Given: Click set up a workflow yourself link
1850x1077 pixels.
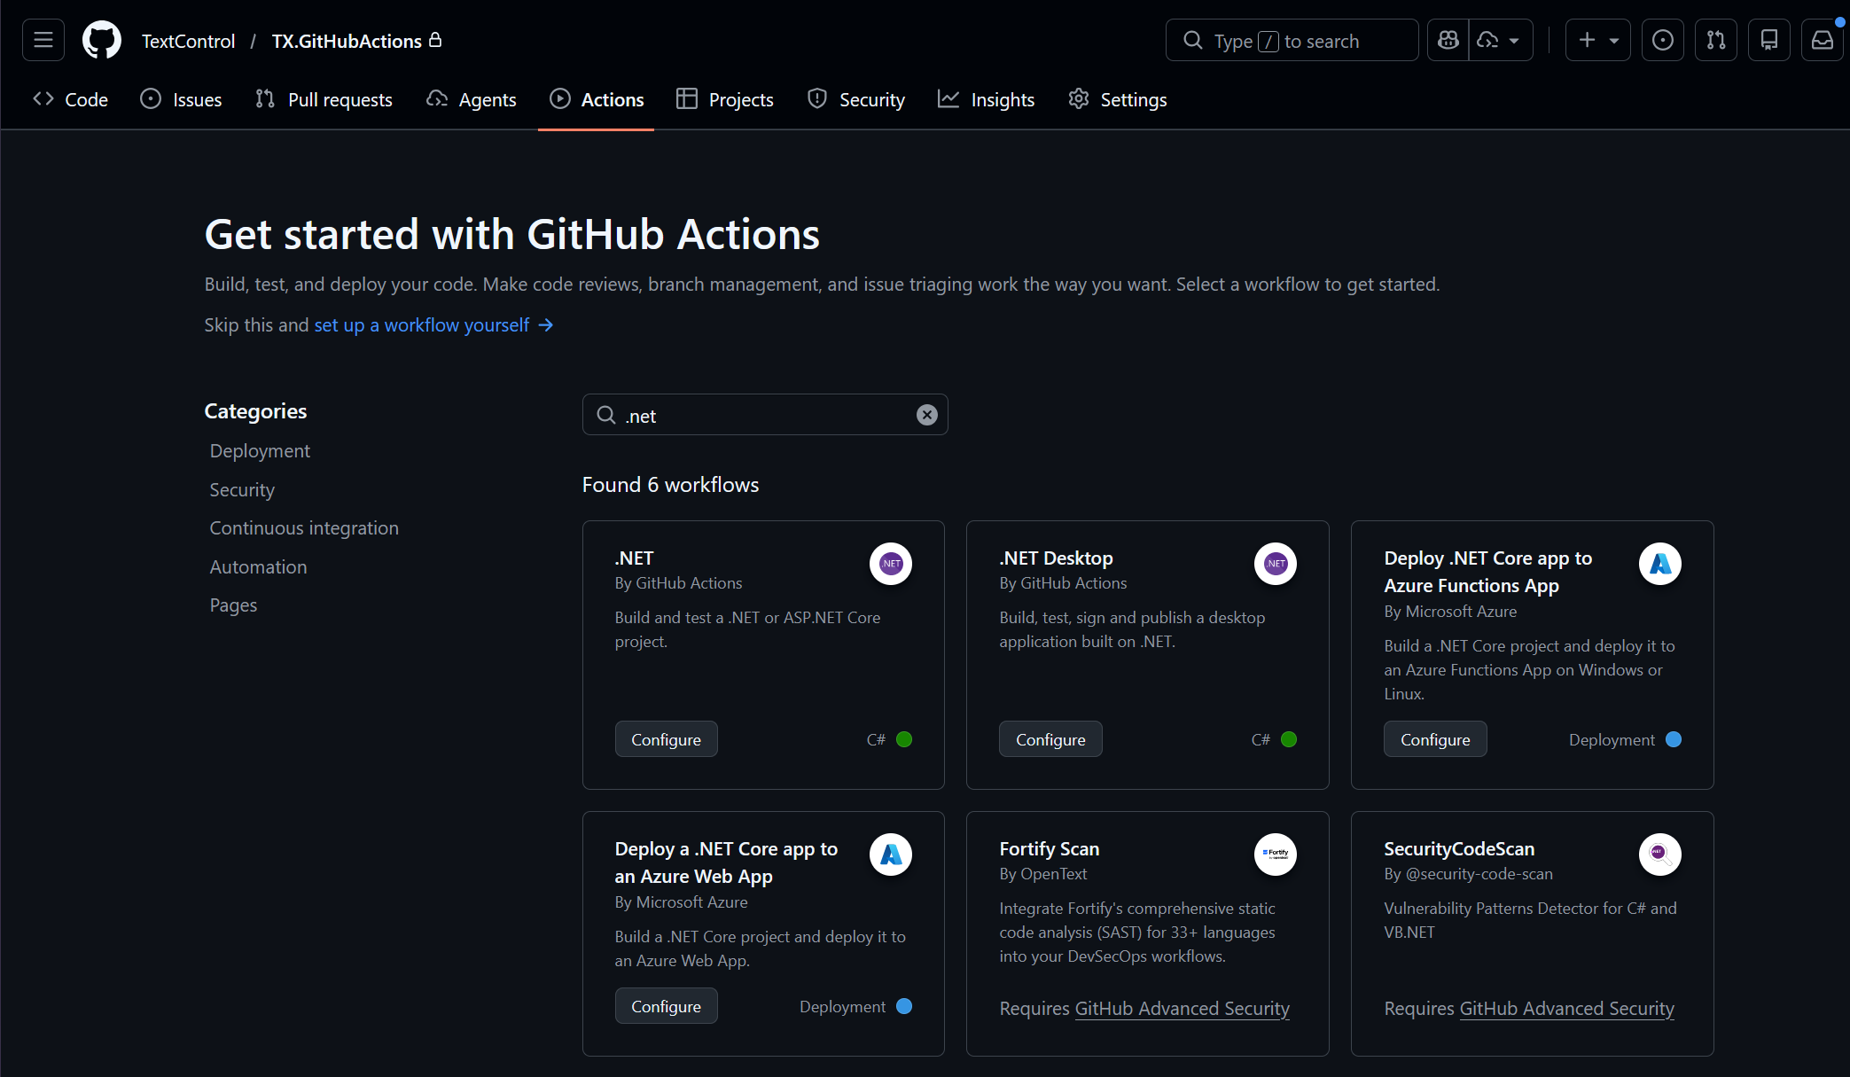Looking at the screenshot, I should tap(420, 324).
